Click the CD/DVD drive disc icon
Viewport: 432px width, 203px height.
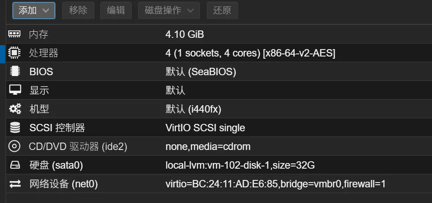pyautogui.click(x=15, y=146)
